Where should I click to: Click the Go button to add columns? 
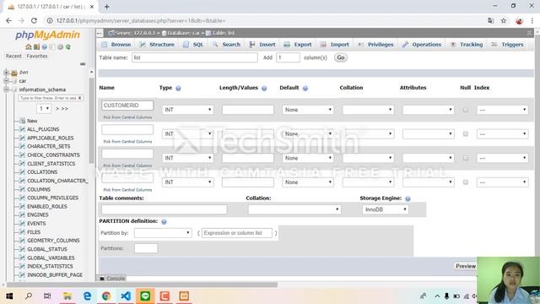(341, 57)
